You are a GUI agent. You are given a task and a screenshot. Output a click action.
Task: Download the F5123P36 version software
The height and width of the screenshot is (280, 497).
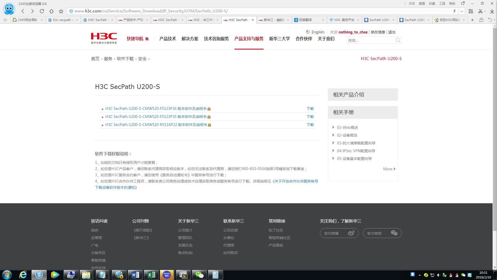coord(310,109)
